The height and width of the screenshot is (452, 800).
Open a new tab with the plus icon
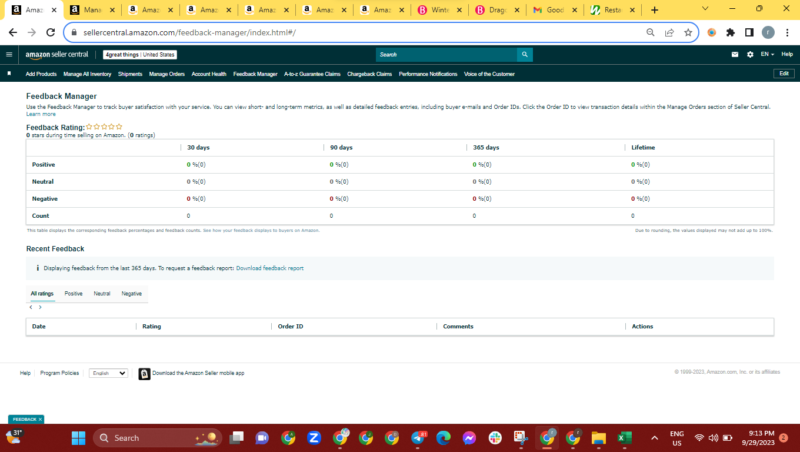(655, 10)
